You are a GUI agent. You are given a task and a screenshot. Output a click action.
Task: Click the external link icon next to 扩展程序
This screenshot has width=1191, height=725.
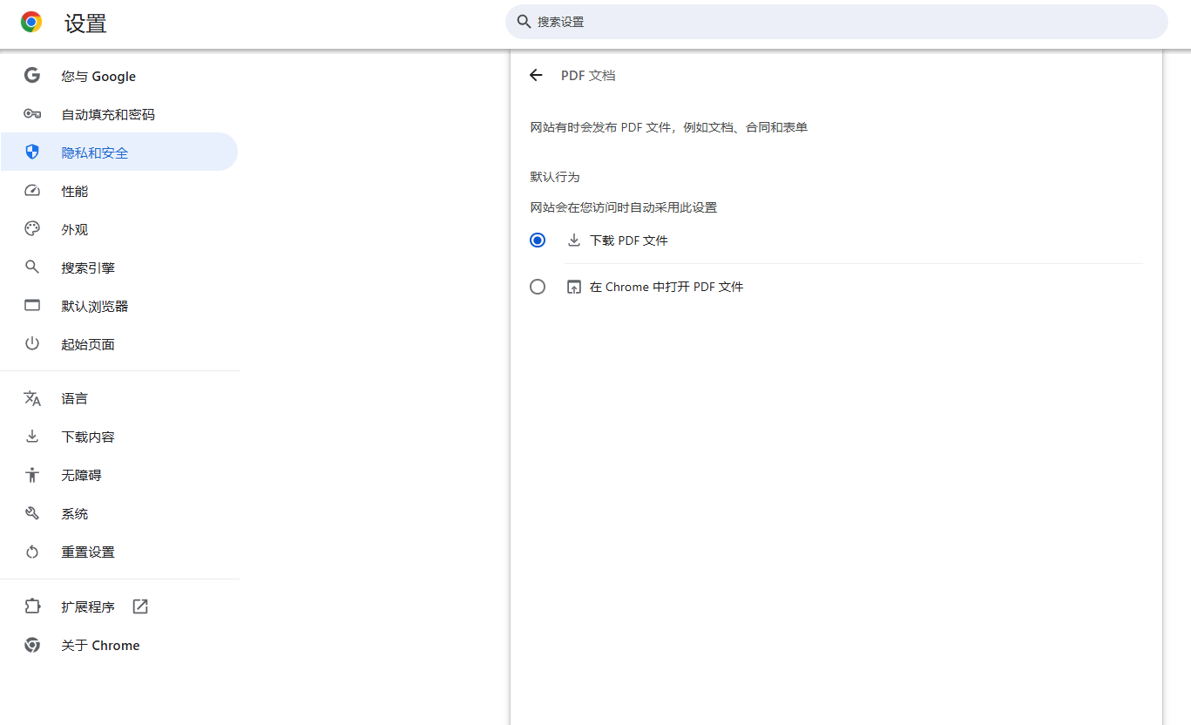tap(140, 606)
